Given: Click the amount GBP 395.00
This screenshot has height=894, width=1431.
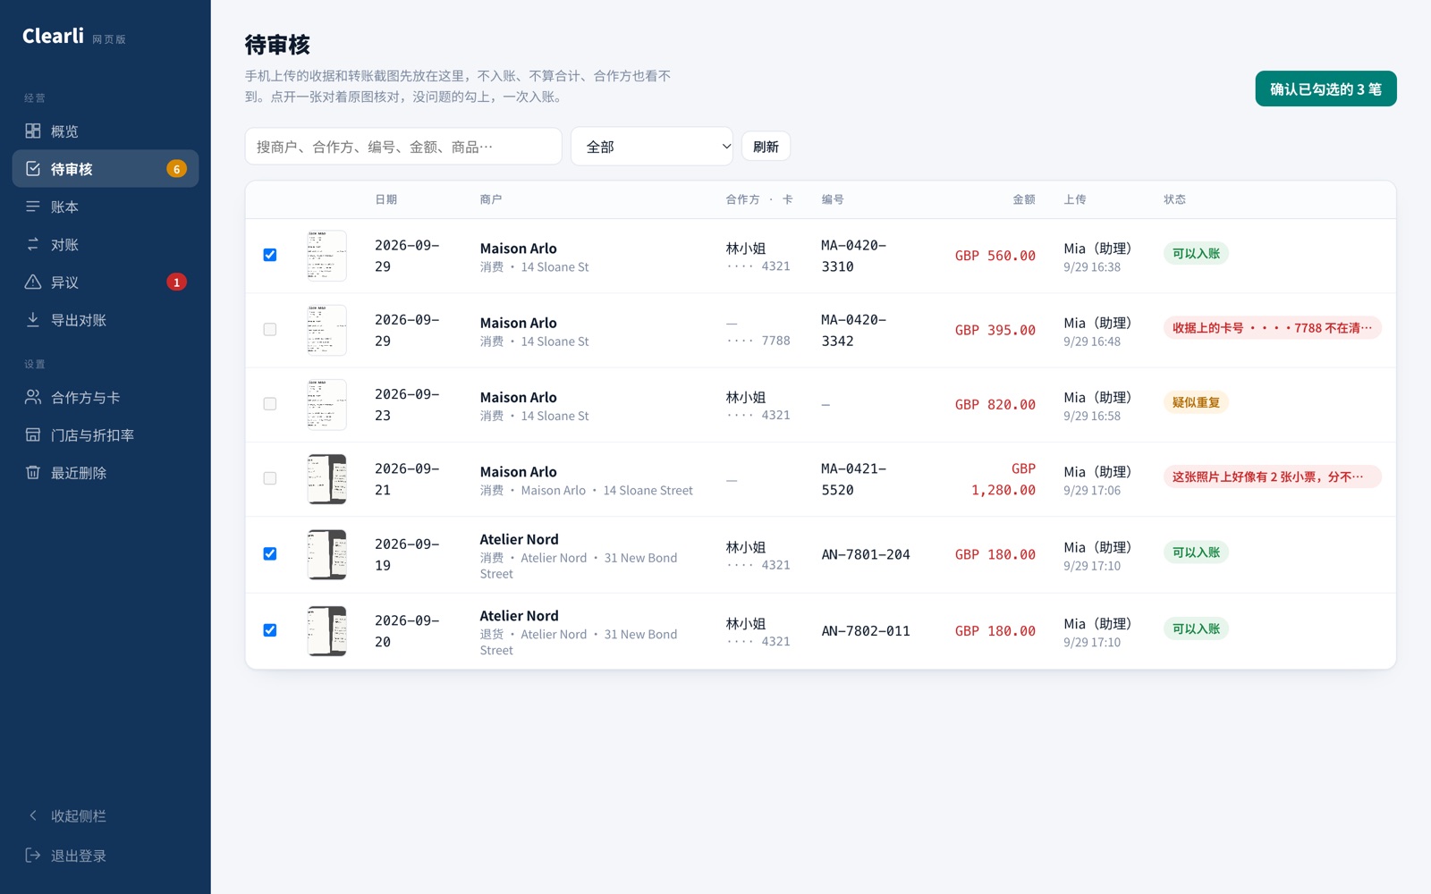Looking at the screenshot, I should [995, 330].
